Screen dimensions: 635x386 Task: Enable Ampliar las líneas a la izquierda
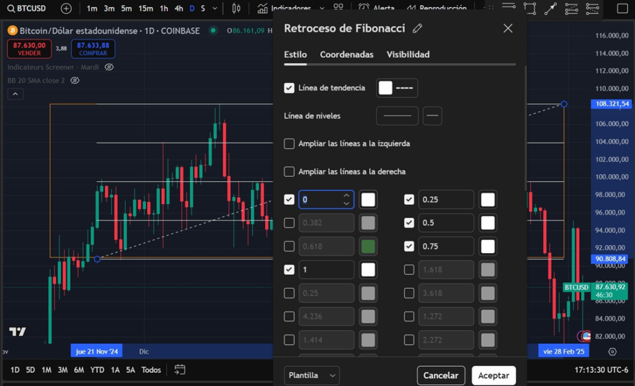coord(289,143)
